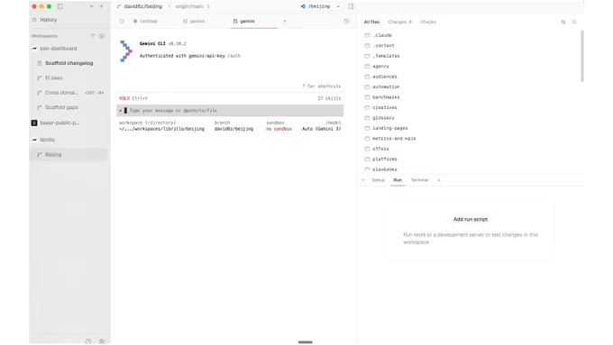Go back with the left arrow
613x345 pixels.
pos(91,6)
